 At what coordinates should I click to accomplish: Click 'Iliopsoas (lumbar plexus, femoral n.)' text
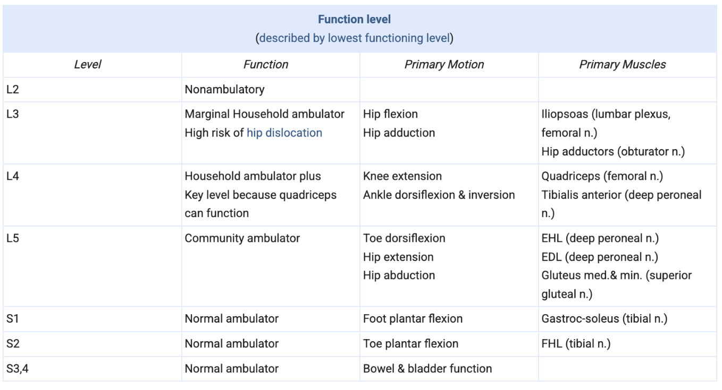click(606, 123)
